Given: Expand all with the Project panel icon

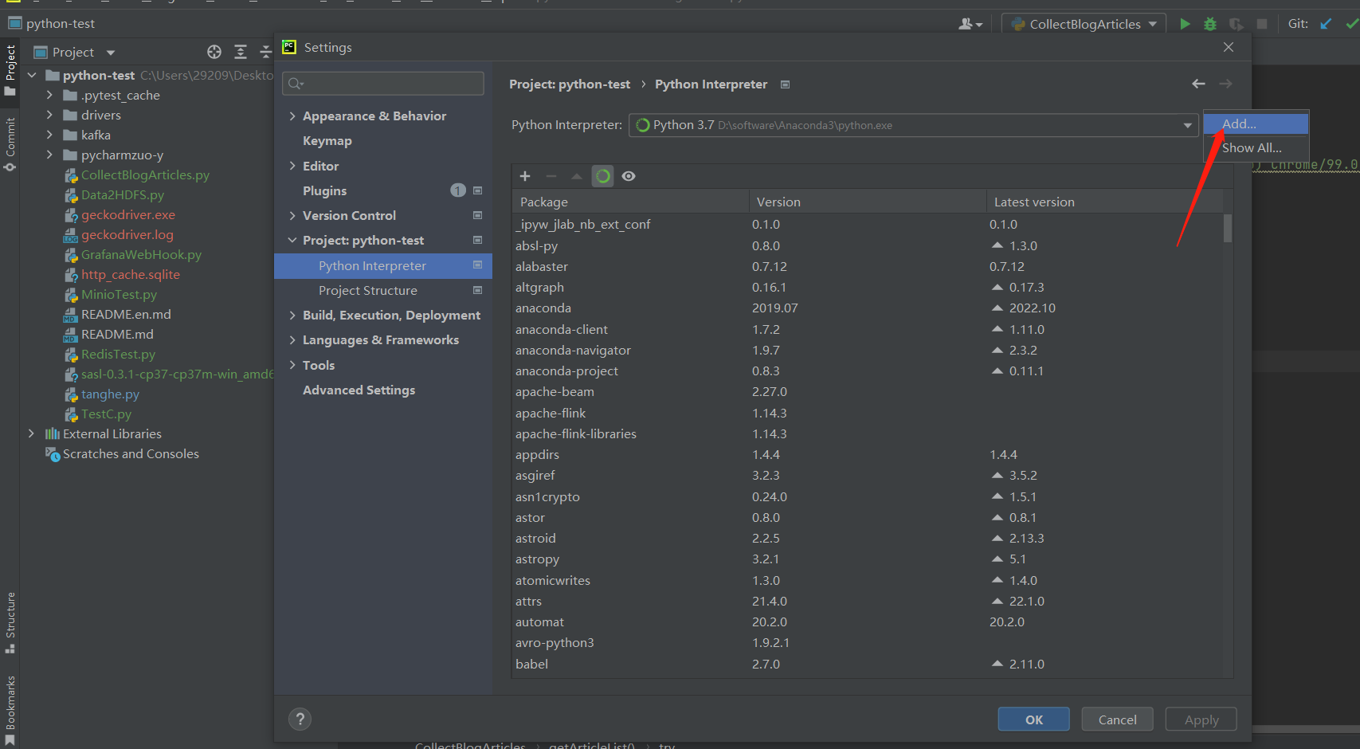Looking at the screenshot, I should 241,52.
